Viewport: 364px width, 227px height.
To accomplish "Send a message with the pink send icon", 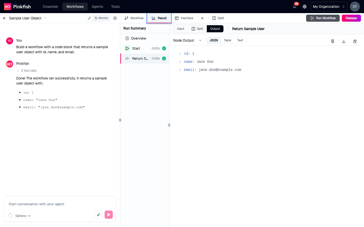I will pos(108,214).
